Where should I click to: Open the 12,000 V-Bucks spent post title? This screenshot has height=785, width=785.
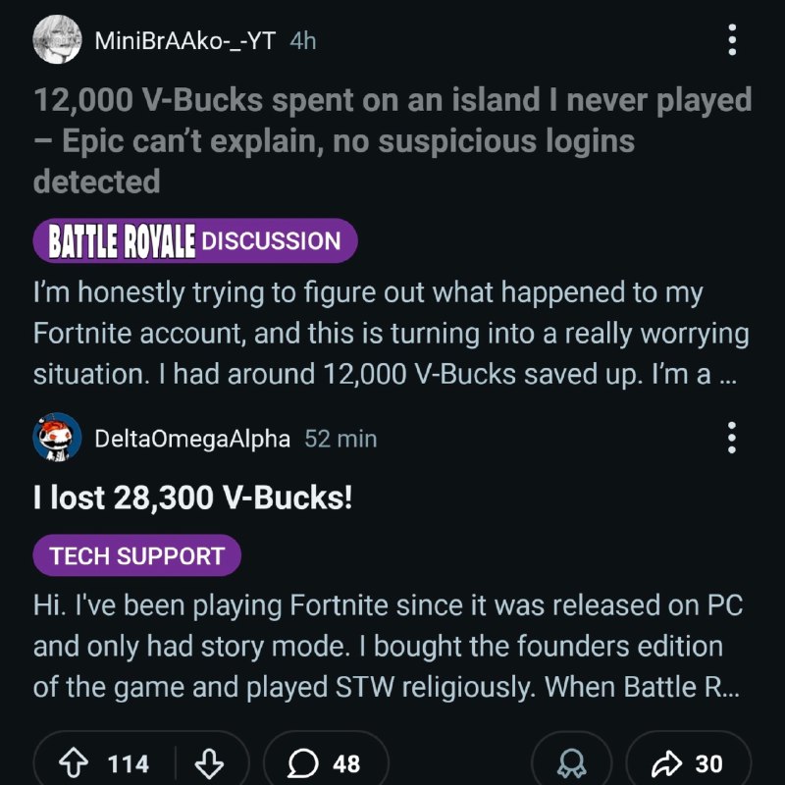point(391,140)
